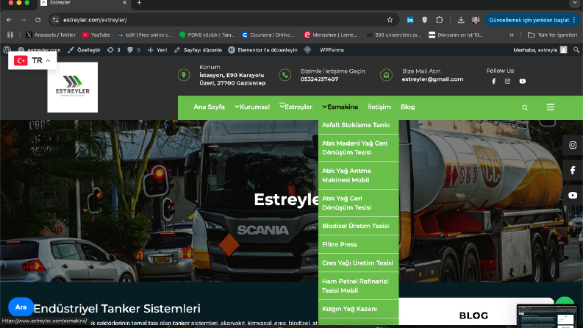Open the floating Facebook side button
This screenshot has height=328, width=583.
click(x=573, y=171)
